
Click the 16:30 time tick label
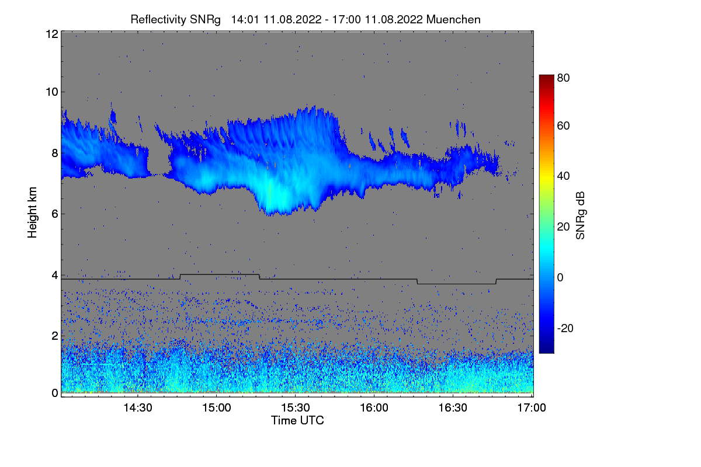point(453,407)
